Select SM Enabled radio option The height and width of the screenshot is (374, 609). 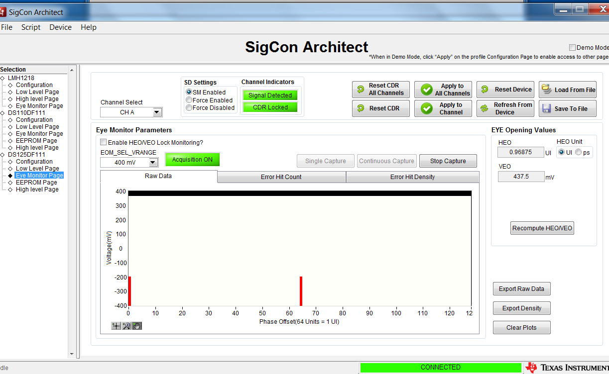[x=189, y=92]
